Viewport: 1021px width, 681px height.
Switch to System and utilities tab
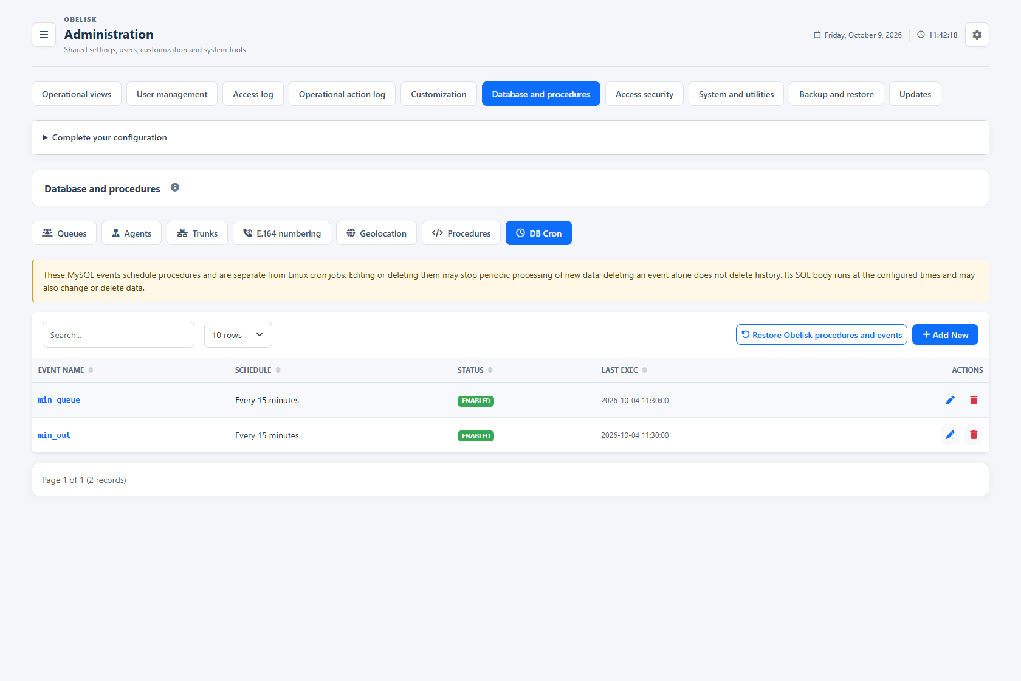[x=736, y=94]
